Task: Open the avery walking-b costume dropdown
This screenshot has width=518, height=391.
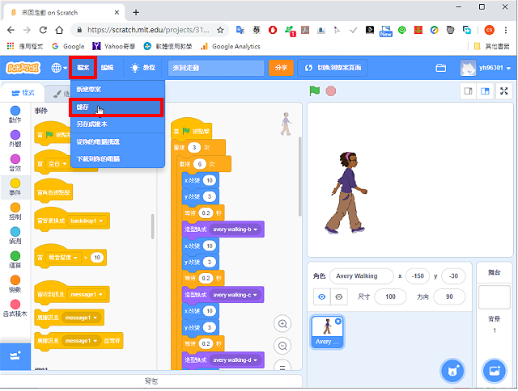Action: tap(236, 229)
